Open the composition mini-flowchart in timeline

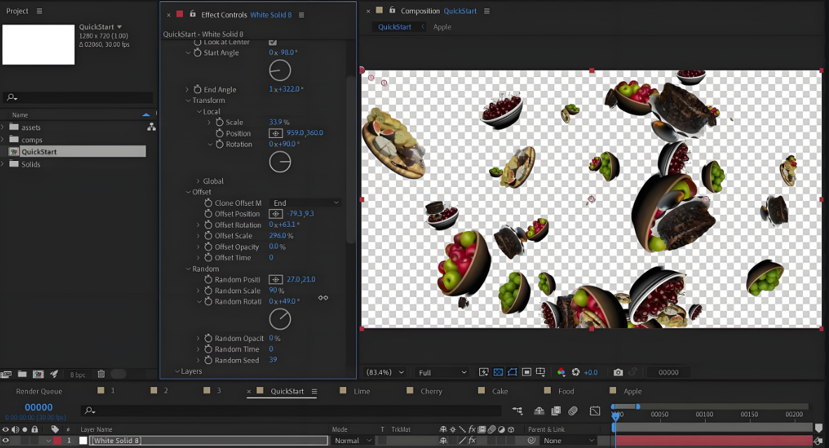(517, 410)
